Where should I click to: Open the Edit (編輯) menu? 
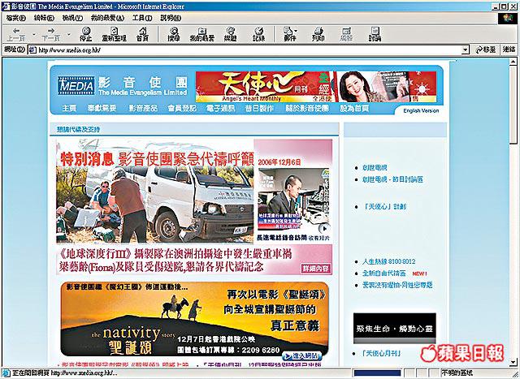(44, 18)
